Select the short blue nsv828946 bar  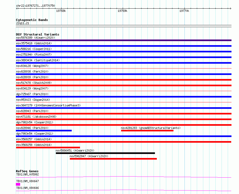tap(44, 131)
